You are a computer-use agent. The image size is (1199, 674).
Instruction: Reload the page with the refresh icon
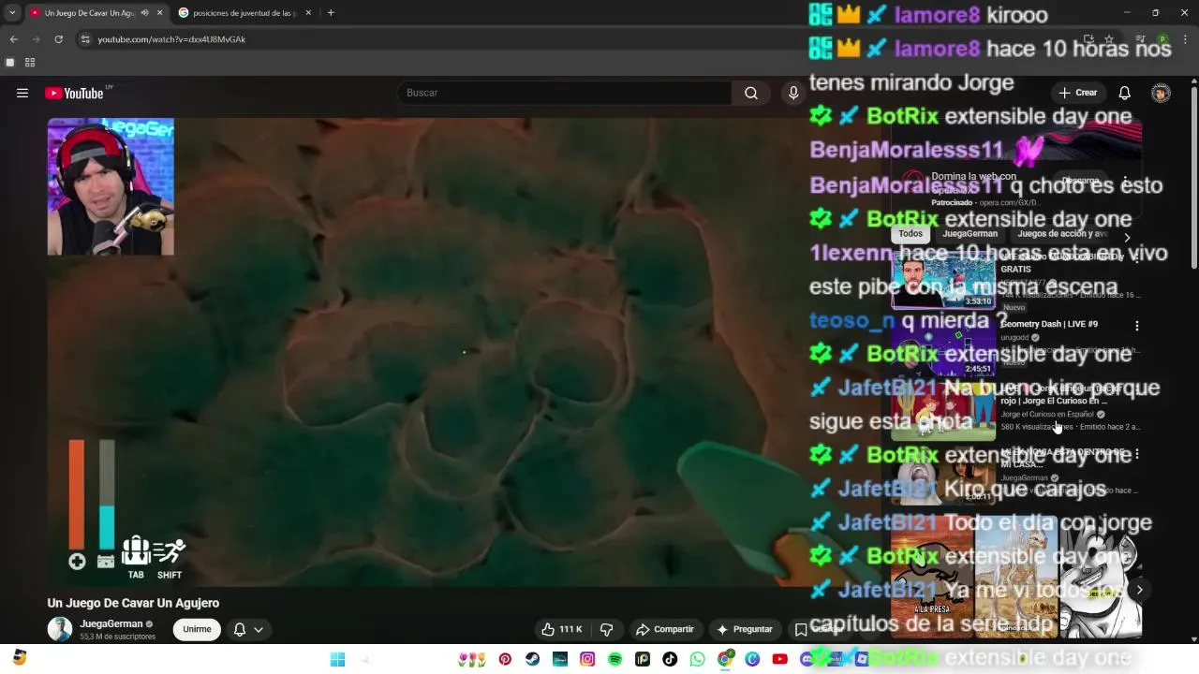click(58, 39)
